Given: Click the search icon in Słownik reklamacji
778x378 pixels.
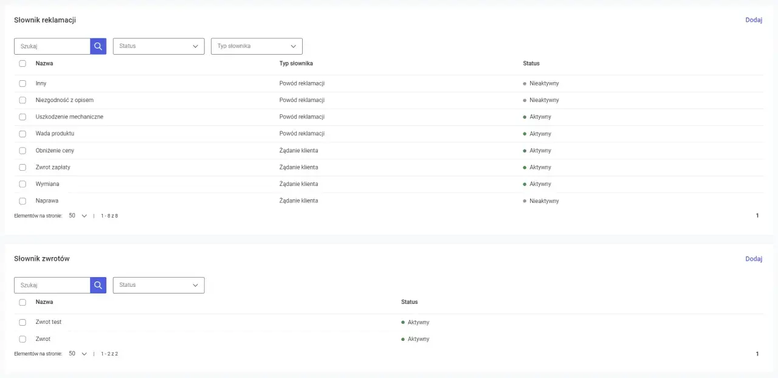Looking at the screenshot, I should pyautogui.click(x=98, y=46).
